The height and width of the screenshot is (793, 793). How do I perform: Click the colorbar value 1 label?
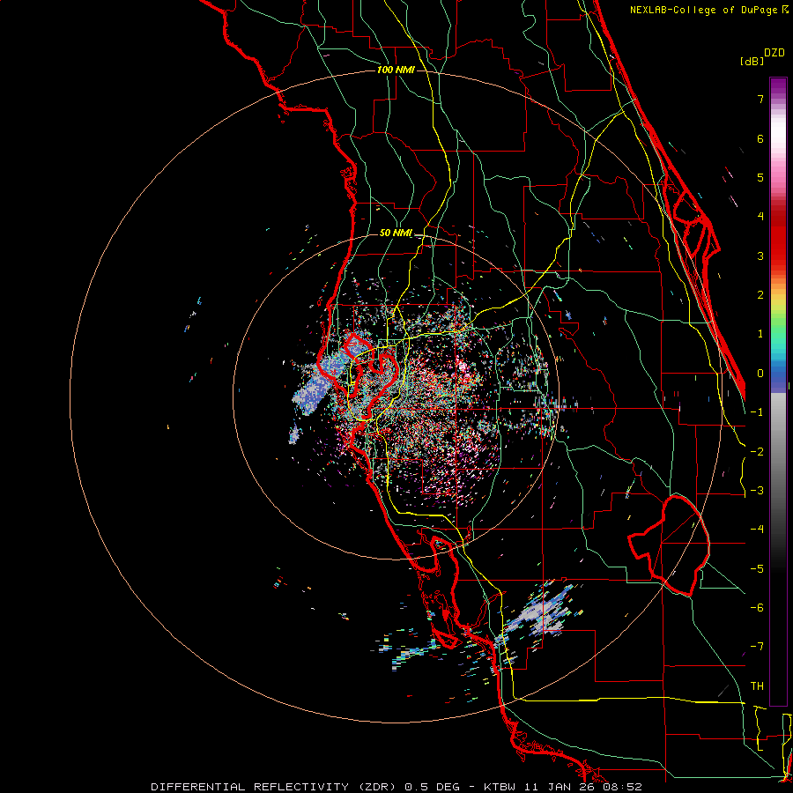point(760,334)
